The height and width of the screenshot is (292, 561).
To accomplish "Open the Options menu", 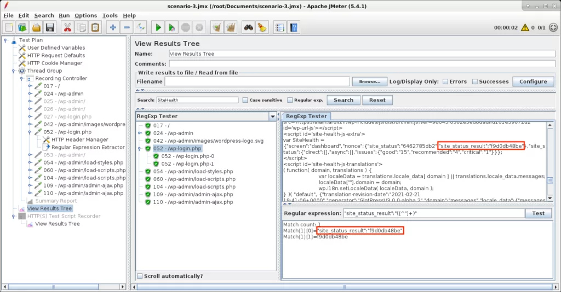I will (85, 15).
